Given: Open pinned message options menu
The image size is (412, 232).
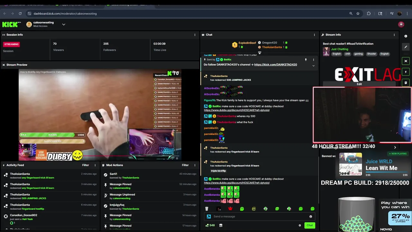Looking at the screenshot, I should click(314, 60).
